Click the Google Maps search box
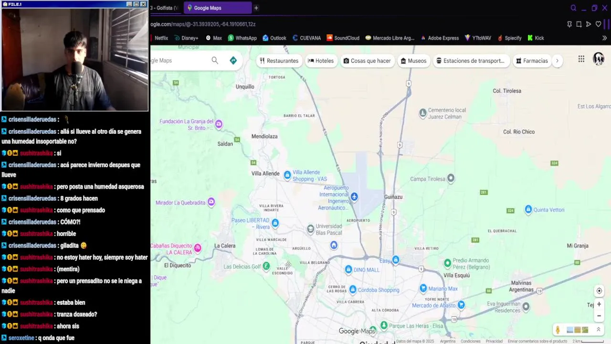 point(179,60)
